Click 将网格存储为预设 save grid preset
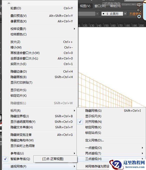 pyautogui.click(x=97, y=166)
